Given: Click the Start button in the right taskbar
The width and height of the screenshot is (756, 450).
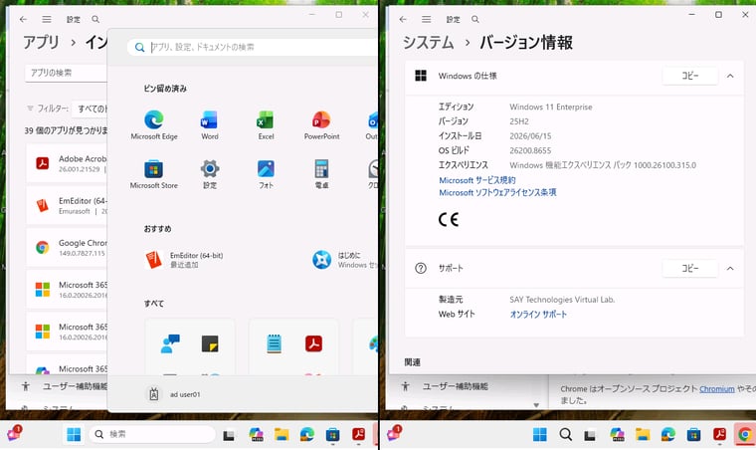Looking at the screenshot, I should (540, 435).
